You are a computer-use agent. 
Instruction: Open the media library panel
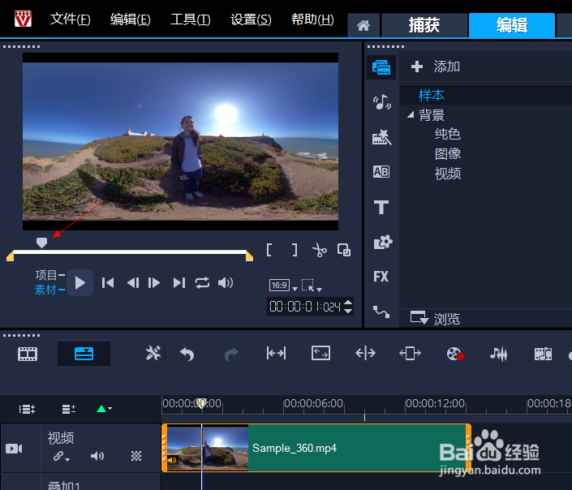381,67
